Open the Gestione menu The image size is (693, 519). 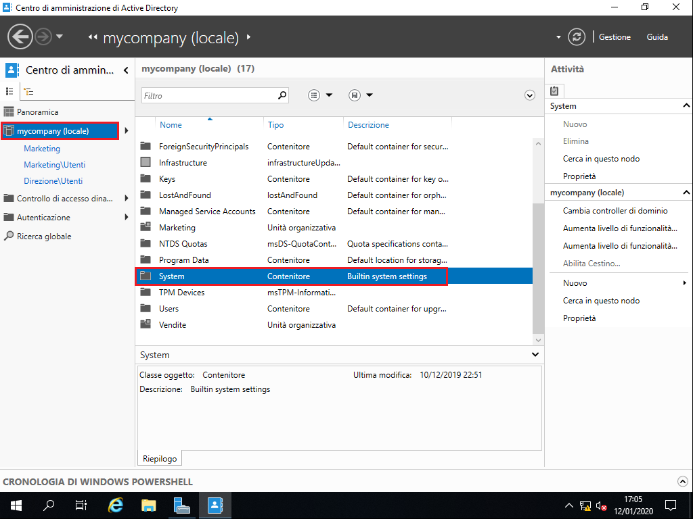click(614, 37)
